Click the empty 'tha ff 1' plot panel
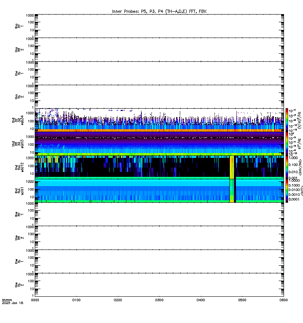 coord(159,26)
